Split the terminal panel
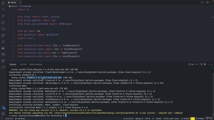Screen dimensions: 214x120 point(202,64)
